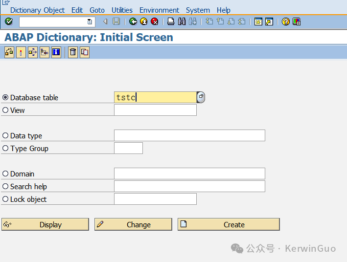Select the Search help radio button
Image resolution: width=347 pixels, height=262 pixels.
(x=5, y=186)
